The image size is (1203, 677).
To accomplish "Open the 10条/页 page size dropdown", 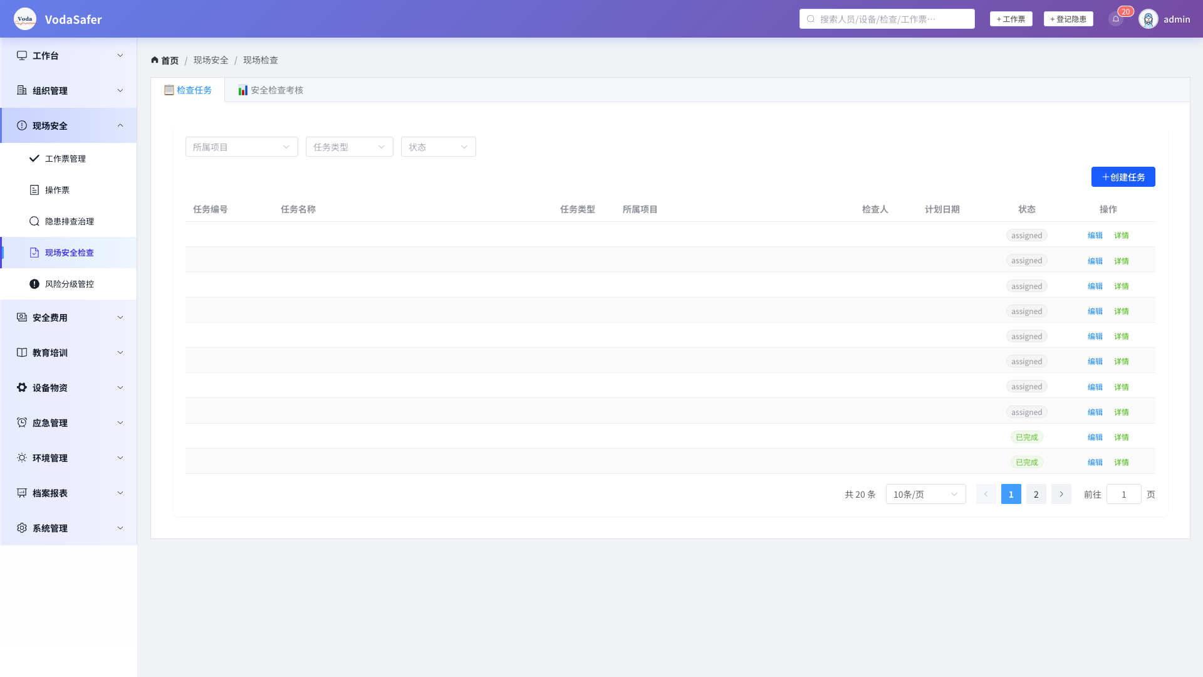I will coord(926,494).
